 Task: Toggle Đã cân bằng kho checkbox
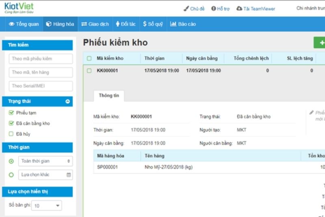(11, 123)
